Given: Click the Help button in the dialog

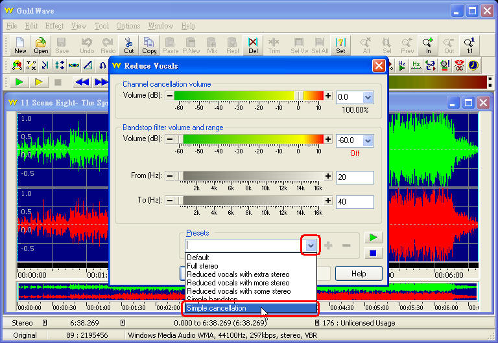Looking at the screenshot, I should pos(359,273).
